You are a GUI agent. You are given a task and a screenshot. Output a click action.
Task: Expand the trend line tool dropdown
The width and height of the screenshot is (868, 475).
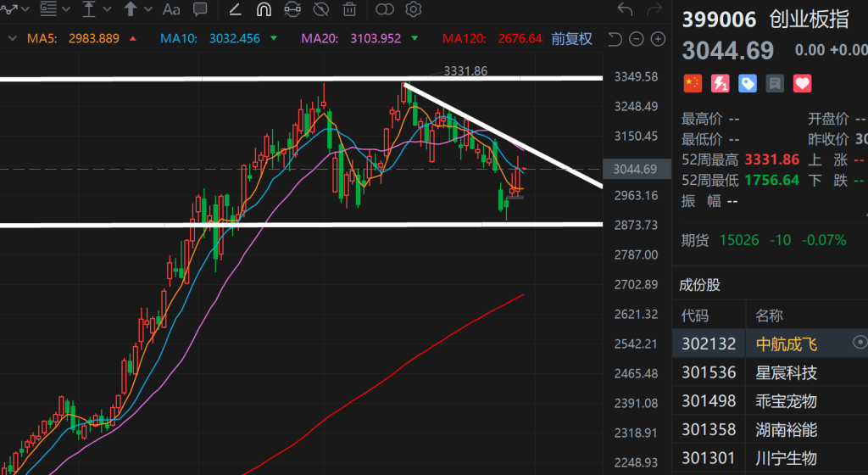pos(26,10)
